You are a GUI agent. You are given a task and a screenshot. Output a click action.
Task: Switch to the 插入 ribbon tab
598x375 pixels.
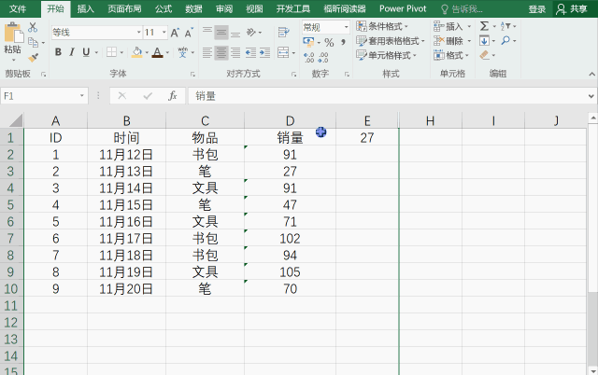(85, 8)
